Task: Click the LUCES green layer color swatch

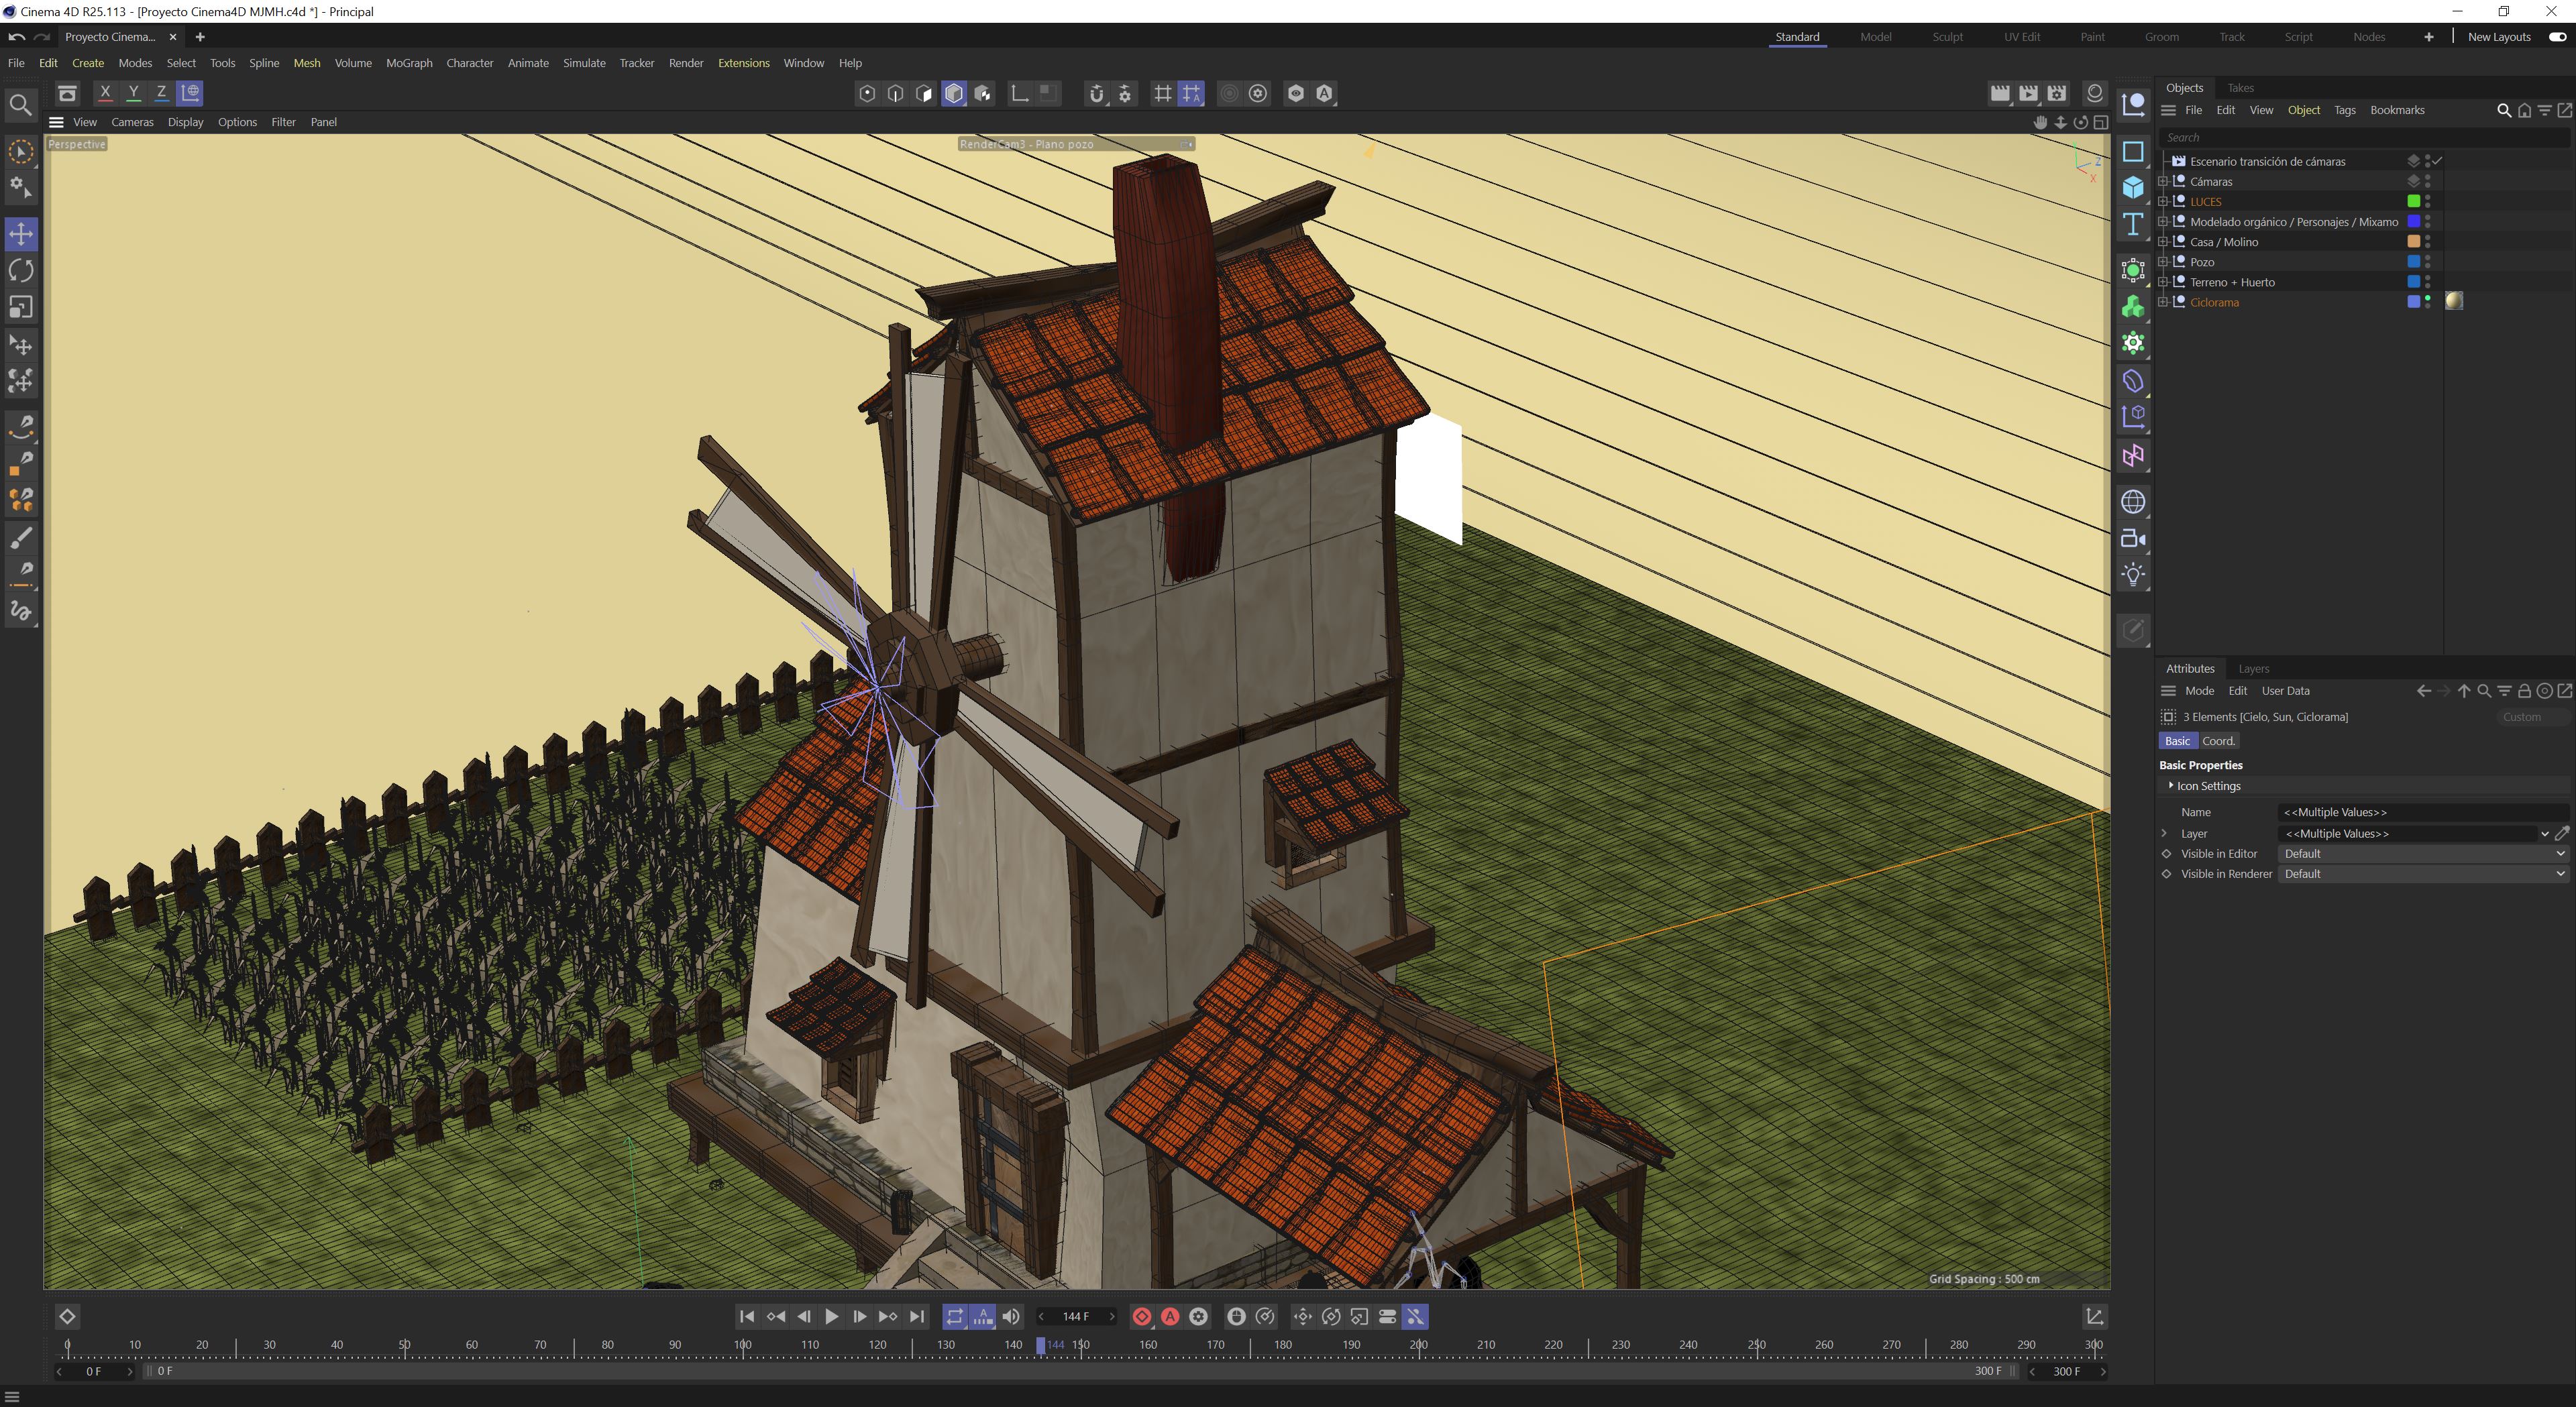Action: [x=2413, y=202]
